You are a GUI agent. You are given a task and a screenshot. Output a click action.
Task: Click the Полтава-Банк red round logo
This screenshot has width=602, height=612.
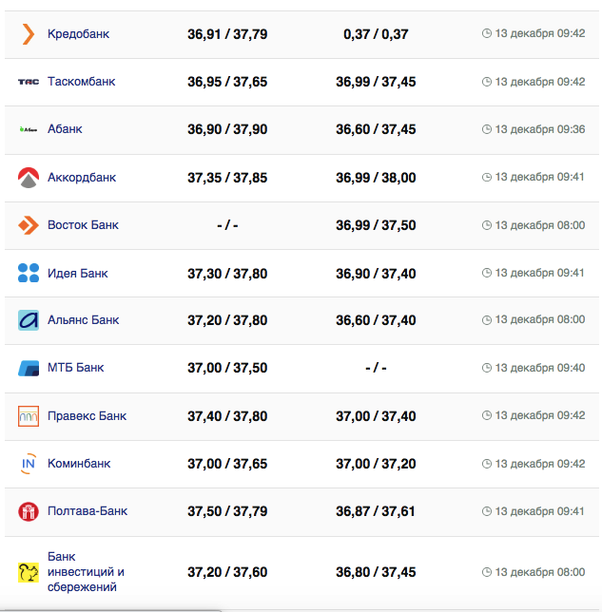click(x=28, y=511)
